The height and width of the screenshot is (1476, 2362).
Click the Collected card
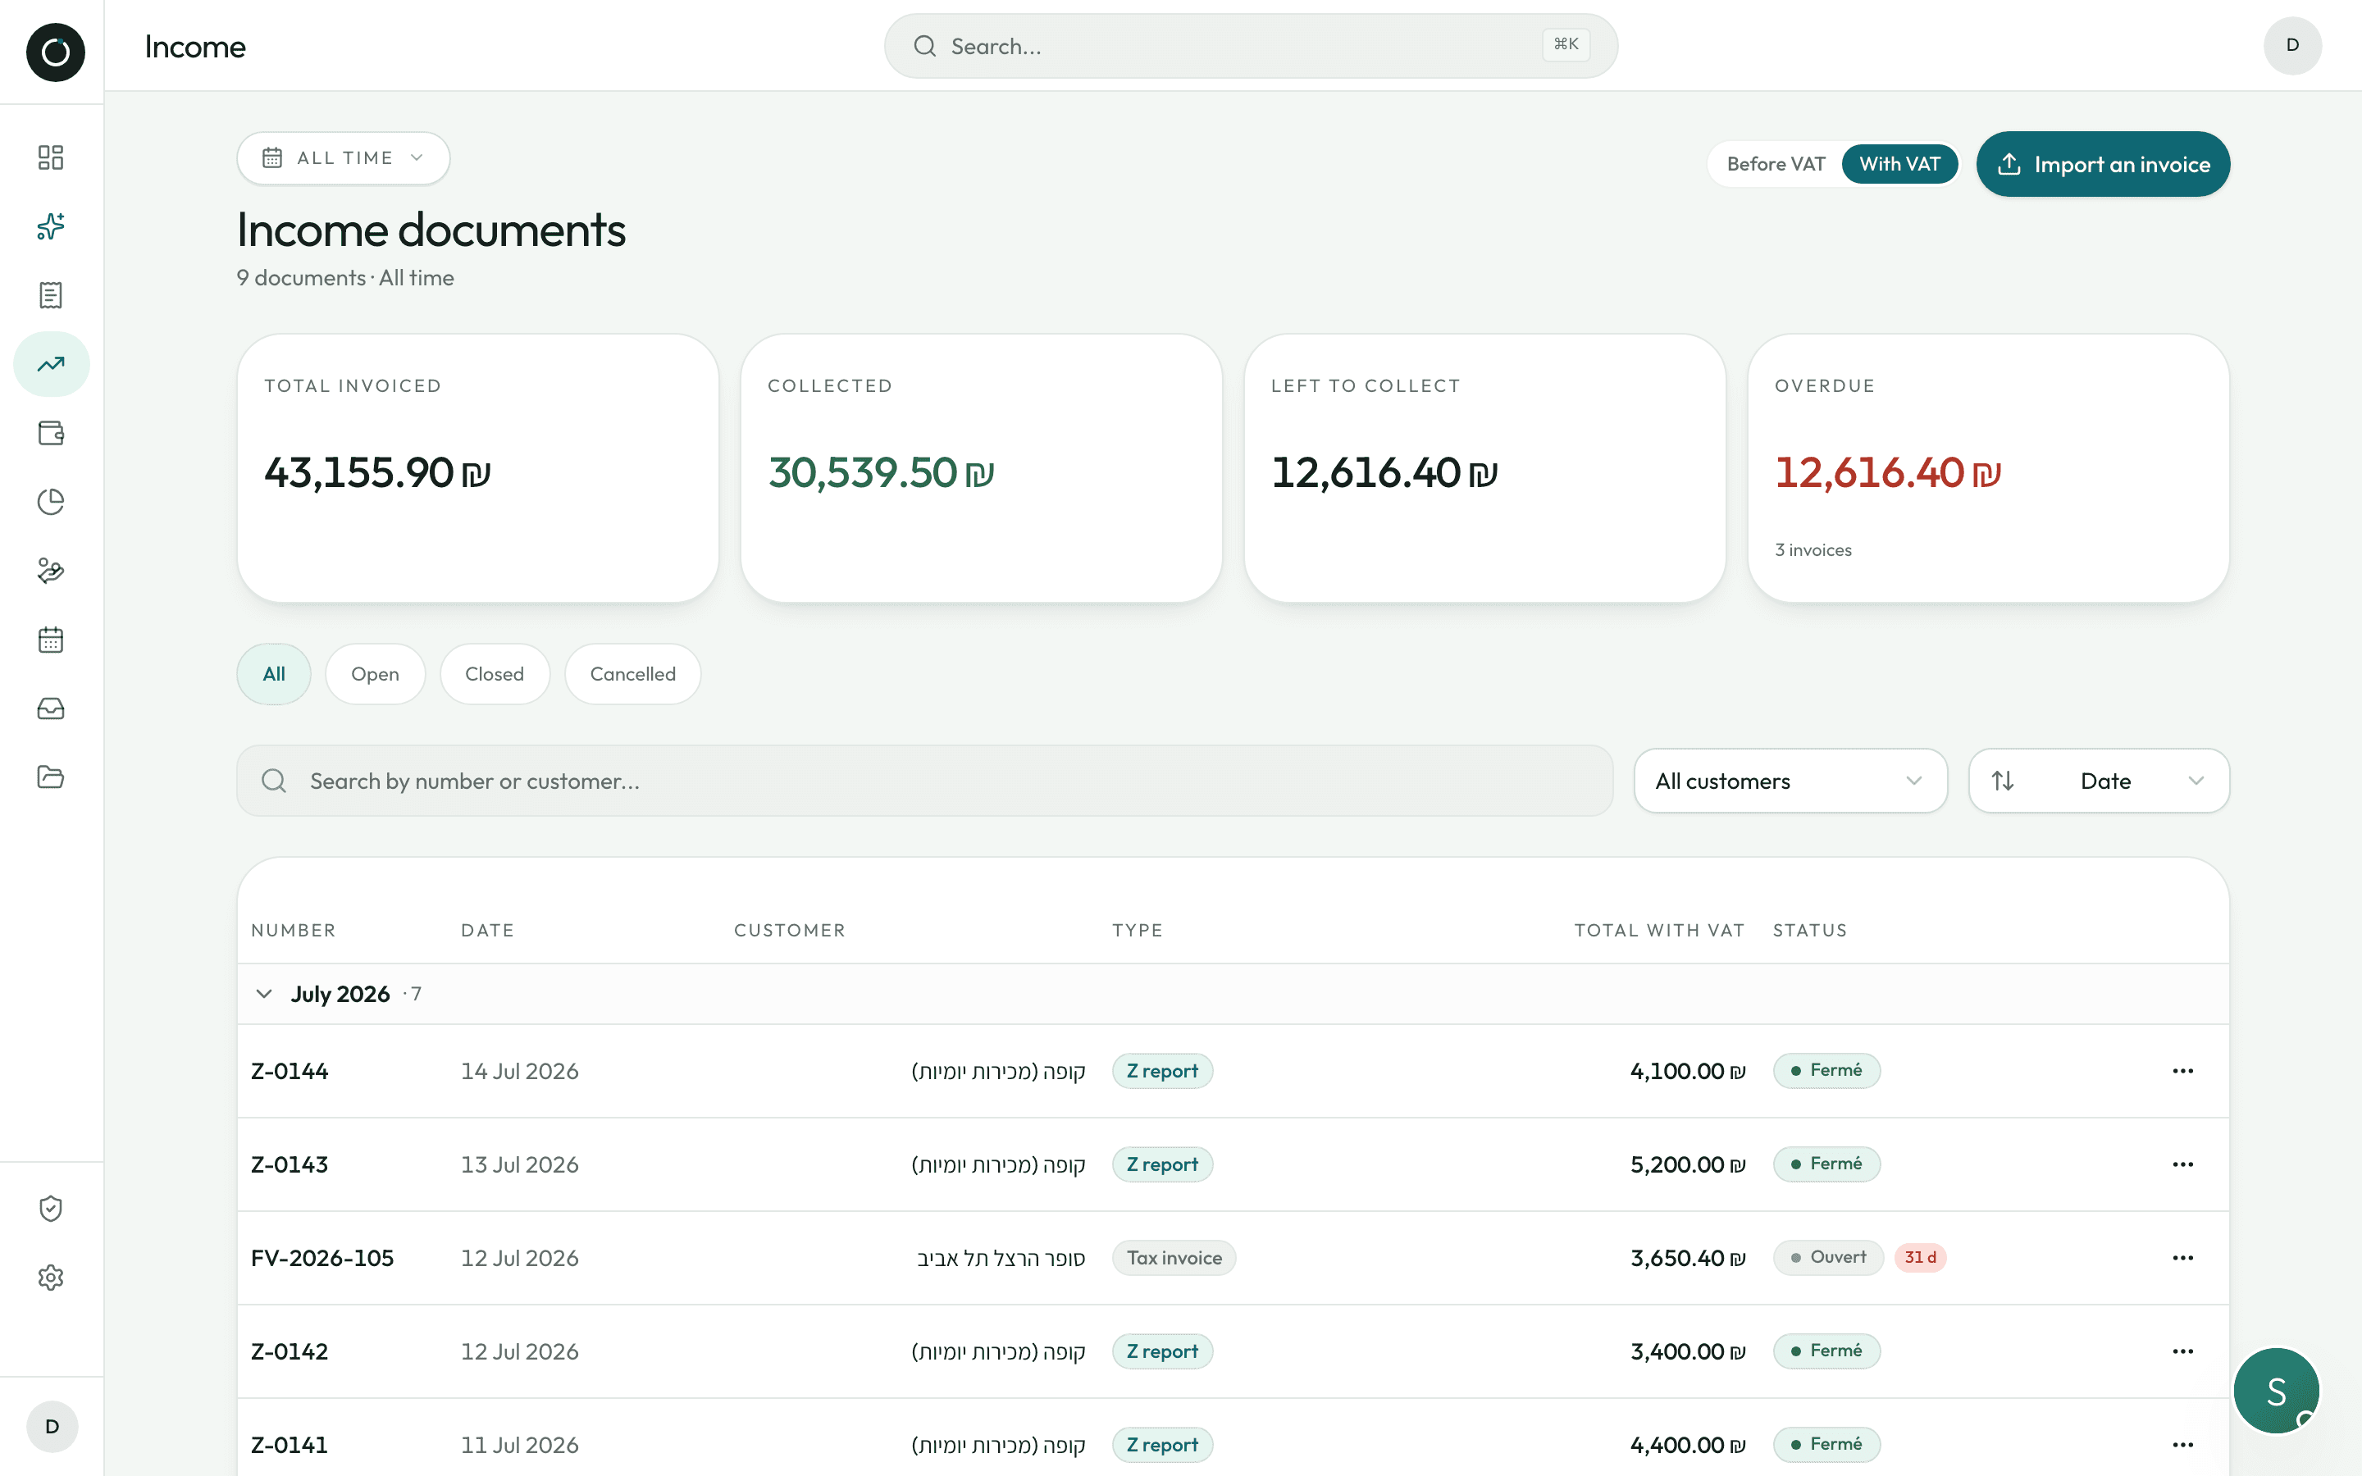(x=981, y=468)
